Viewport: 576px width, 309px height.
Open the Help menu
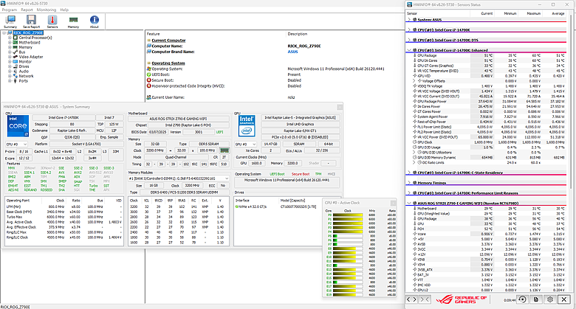pyautogui.click(x=64, y=10)
